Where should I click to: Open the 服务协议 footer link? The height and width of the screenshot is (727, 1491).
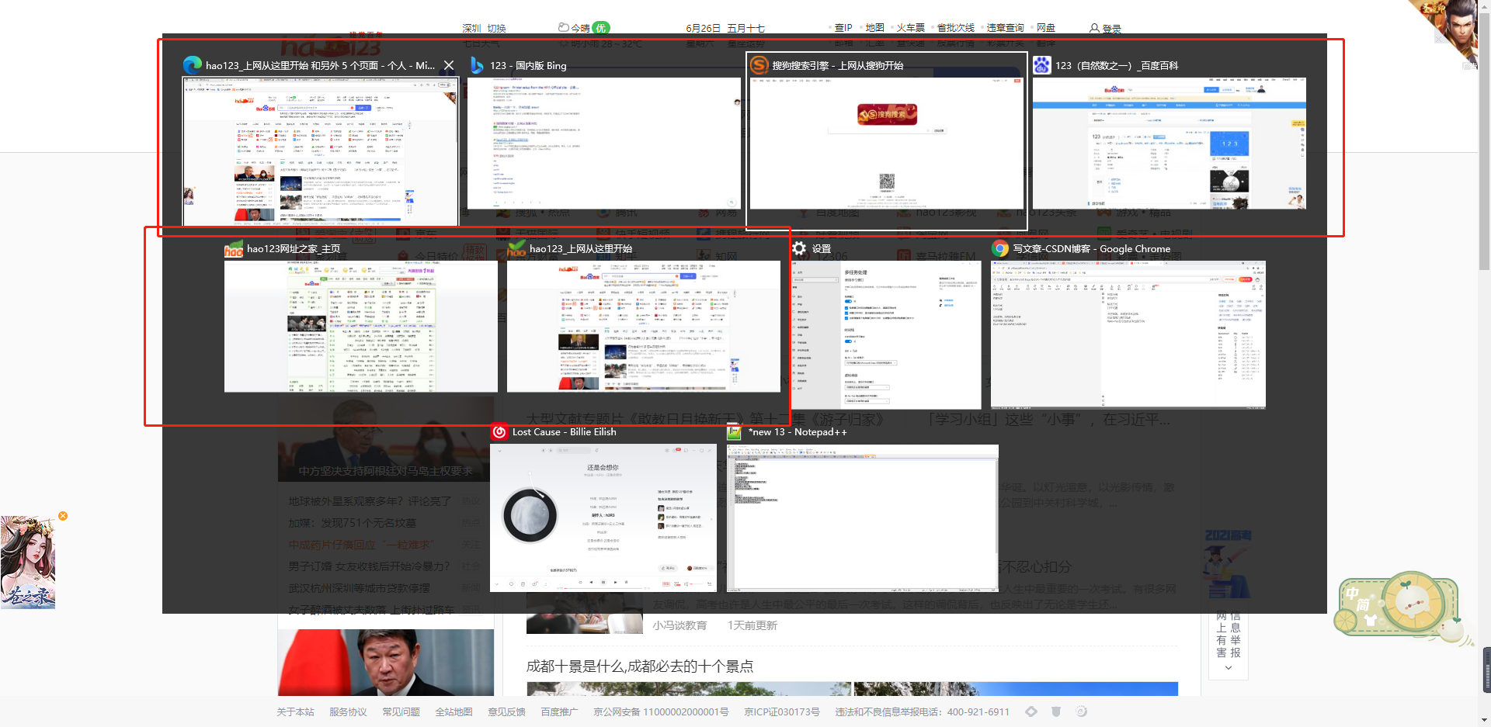click(x=348, y=711)
